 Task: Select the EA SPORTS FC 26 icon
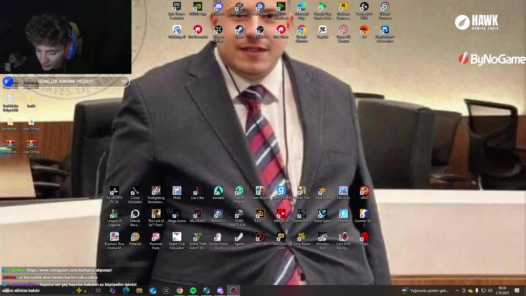click(x=114, y=195)
